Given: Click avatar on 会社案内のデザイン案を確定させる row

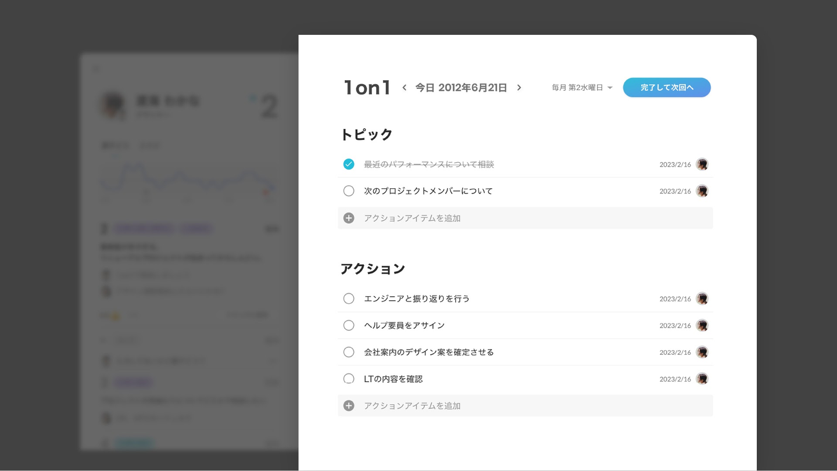Looking at the screenshot, I should (x=702, y=352).
